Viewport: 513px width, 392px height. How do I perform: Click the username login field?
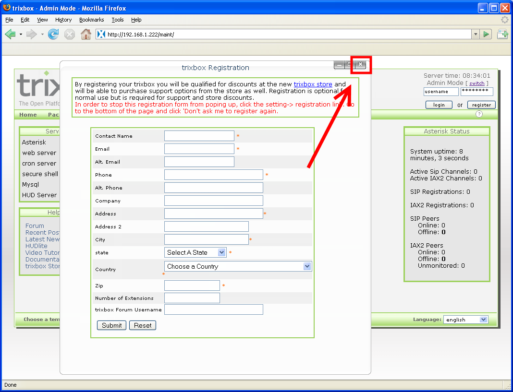pyautogui.click(x=441, y=92)
